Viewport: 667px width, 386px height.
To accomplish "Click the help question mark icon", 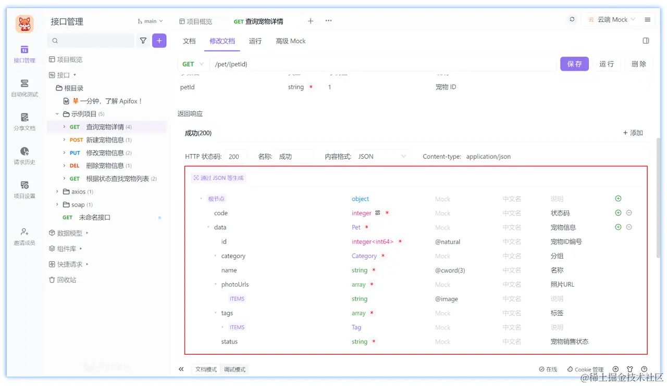I will (644, 369).
